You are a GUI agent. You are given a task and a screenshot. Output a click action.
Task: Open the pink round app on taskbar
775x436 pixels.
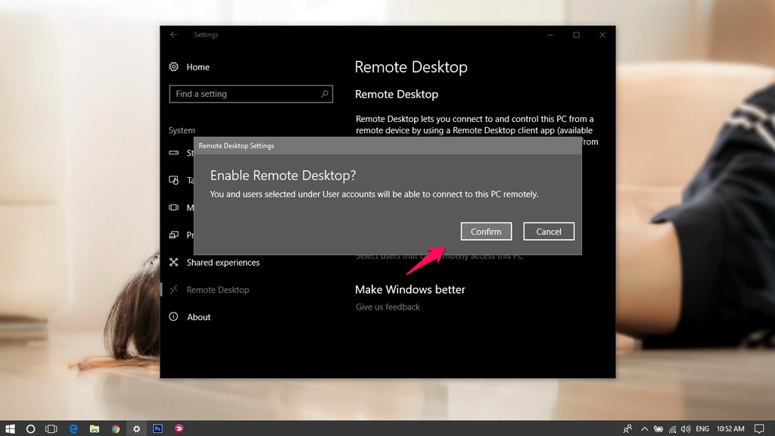tap(179, 428)
